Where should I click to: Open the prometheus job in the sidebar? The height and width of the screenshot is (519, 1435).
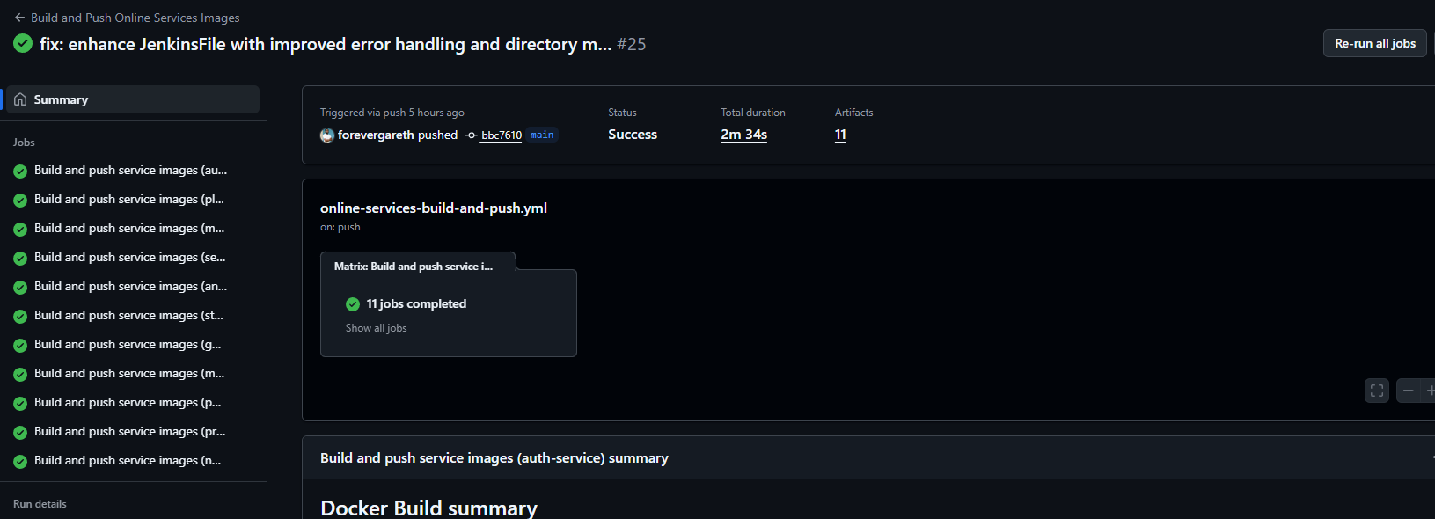pos(128,431)
